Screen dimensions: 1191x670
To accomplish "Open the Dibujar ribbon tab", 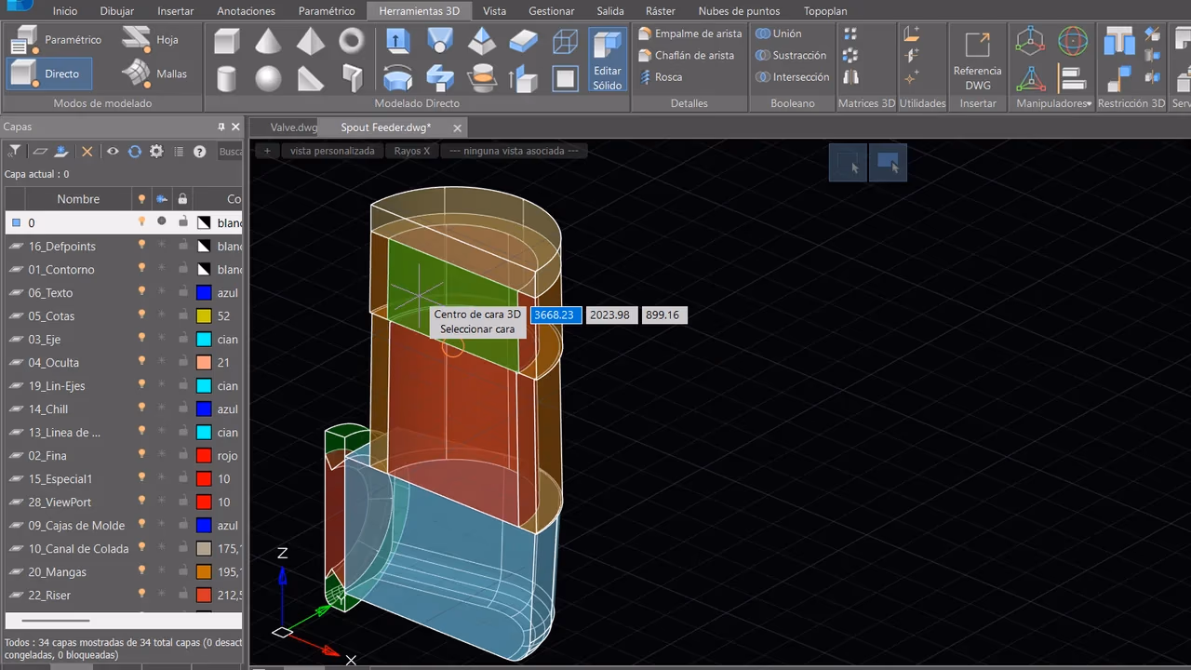I will [117, 11].
